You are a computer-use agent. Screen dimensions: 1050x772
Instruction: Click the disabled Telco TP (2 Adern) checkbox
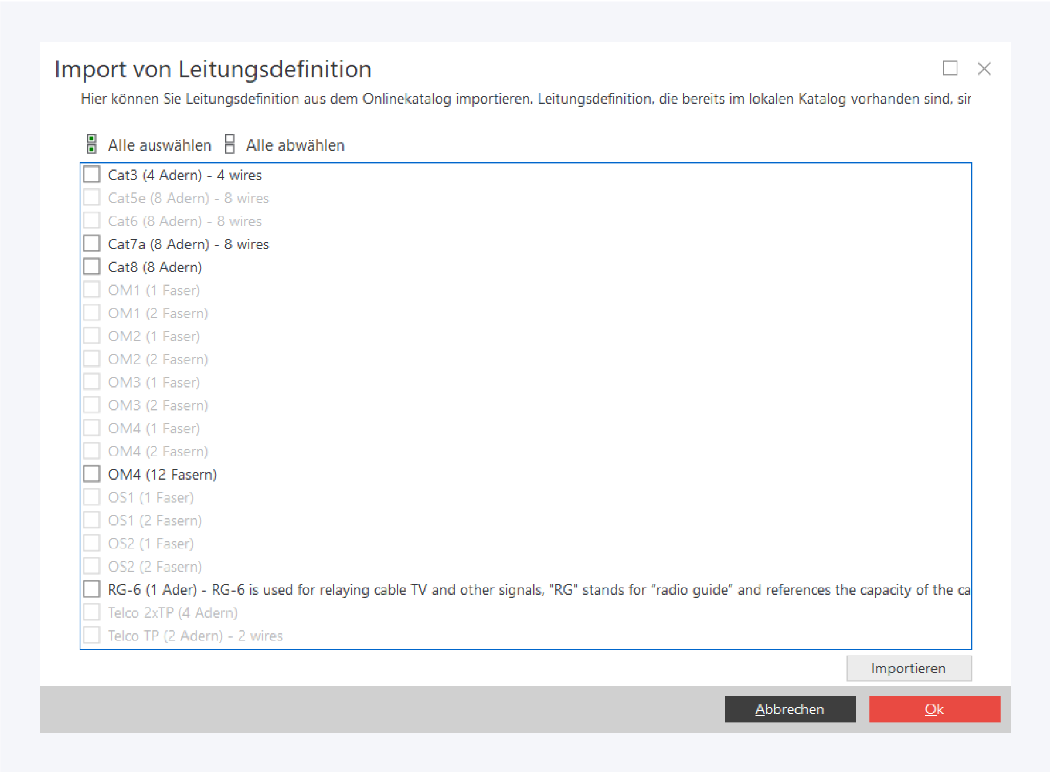(x=92, y=636)
